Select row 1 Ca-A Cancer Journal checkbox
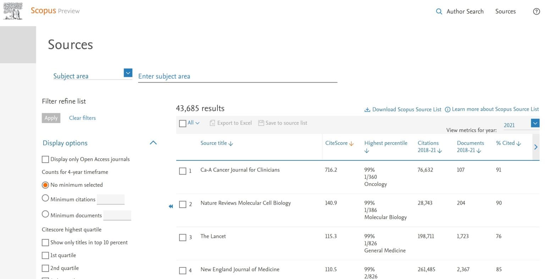This screenshot has width=545, height=279. (183, 171)
